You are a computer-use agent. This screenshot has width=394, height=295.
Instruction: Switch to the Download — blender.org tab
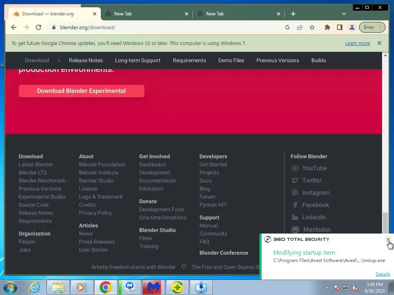[x=55, y=14]
